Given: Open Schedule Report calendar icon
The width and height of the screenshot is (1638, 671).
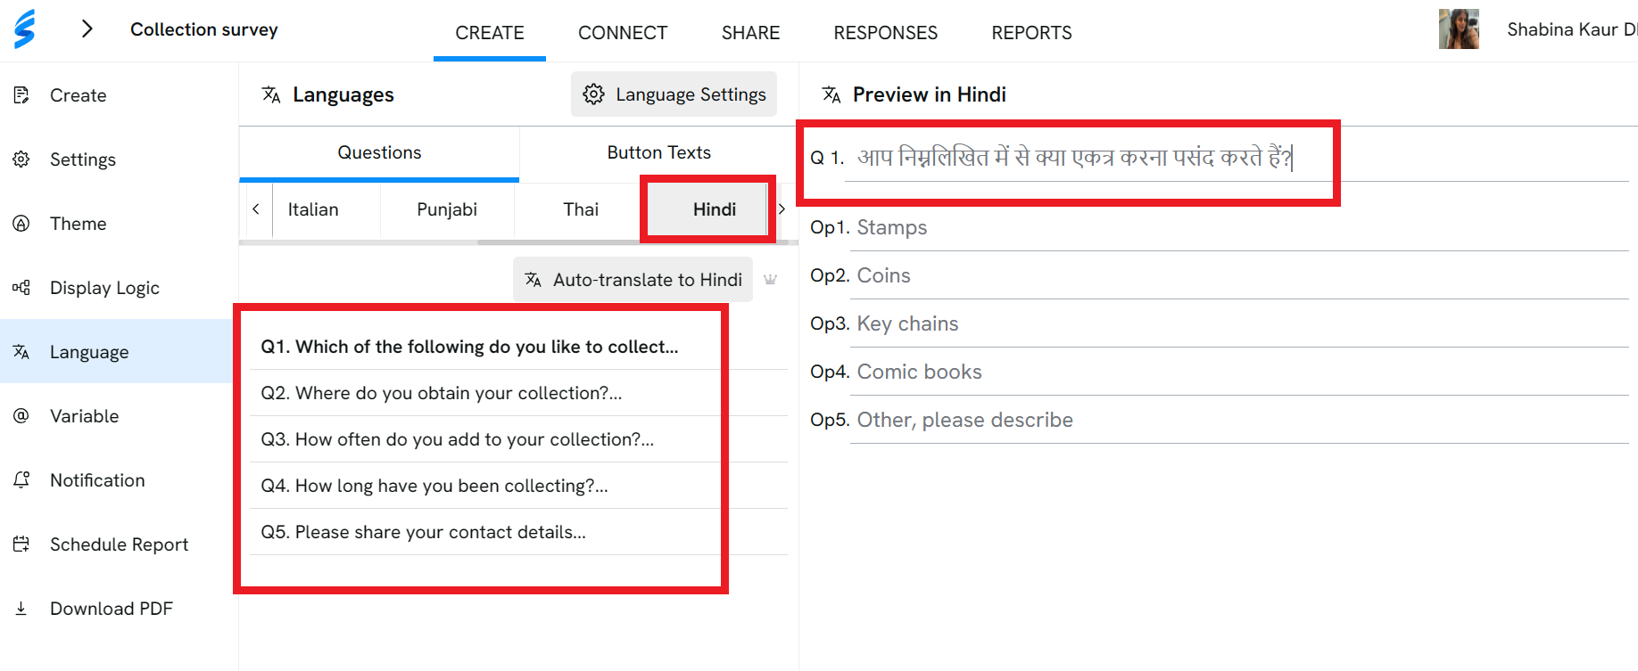Looking at the screenshot, I should point(21,544).
